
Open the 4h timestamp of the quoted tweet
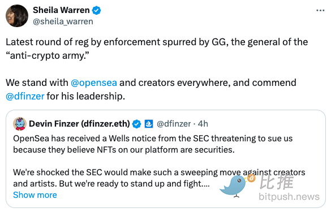[203, 124]
